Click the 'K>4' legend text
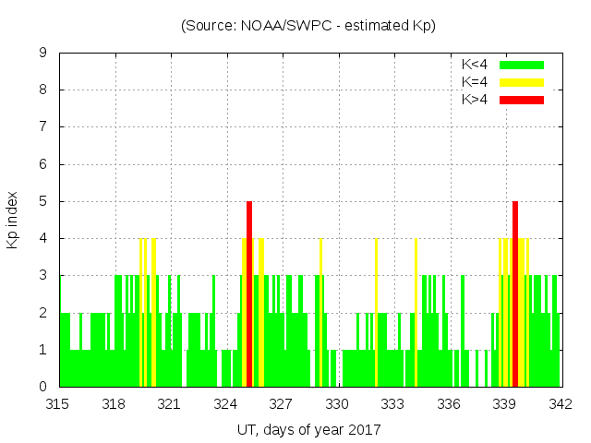This screenshot has width=591, height=443. click(x=475, y=99)
